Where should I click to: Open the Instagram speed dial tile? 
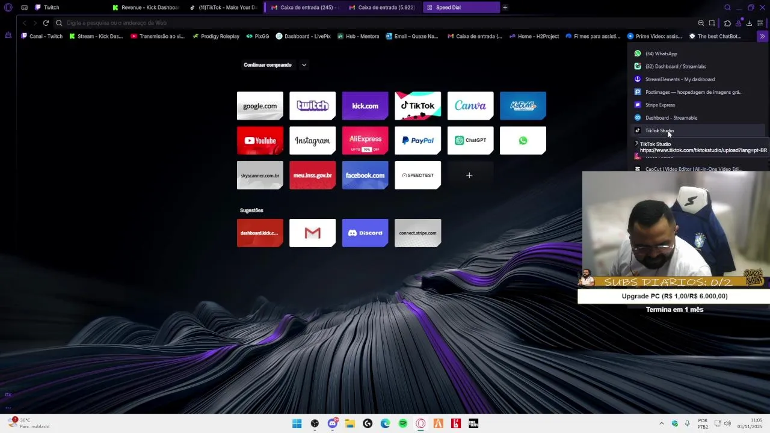pos(312,141)
